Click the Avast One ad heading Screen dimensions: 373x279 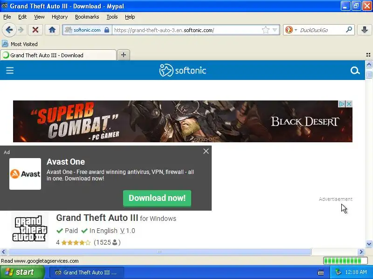point(66,161)
